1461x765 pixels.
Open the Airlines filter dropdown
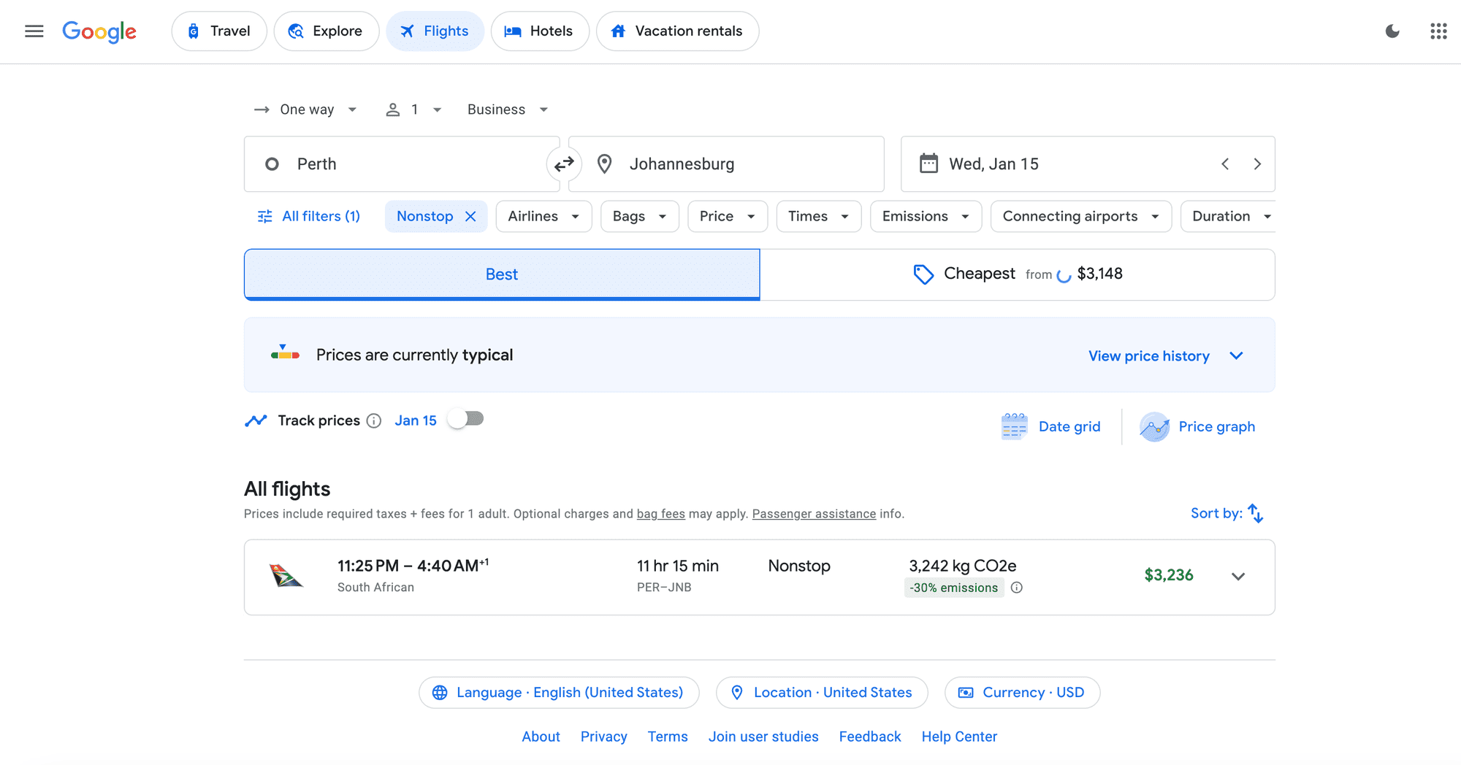[543, 216]
